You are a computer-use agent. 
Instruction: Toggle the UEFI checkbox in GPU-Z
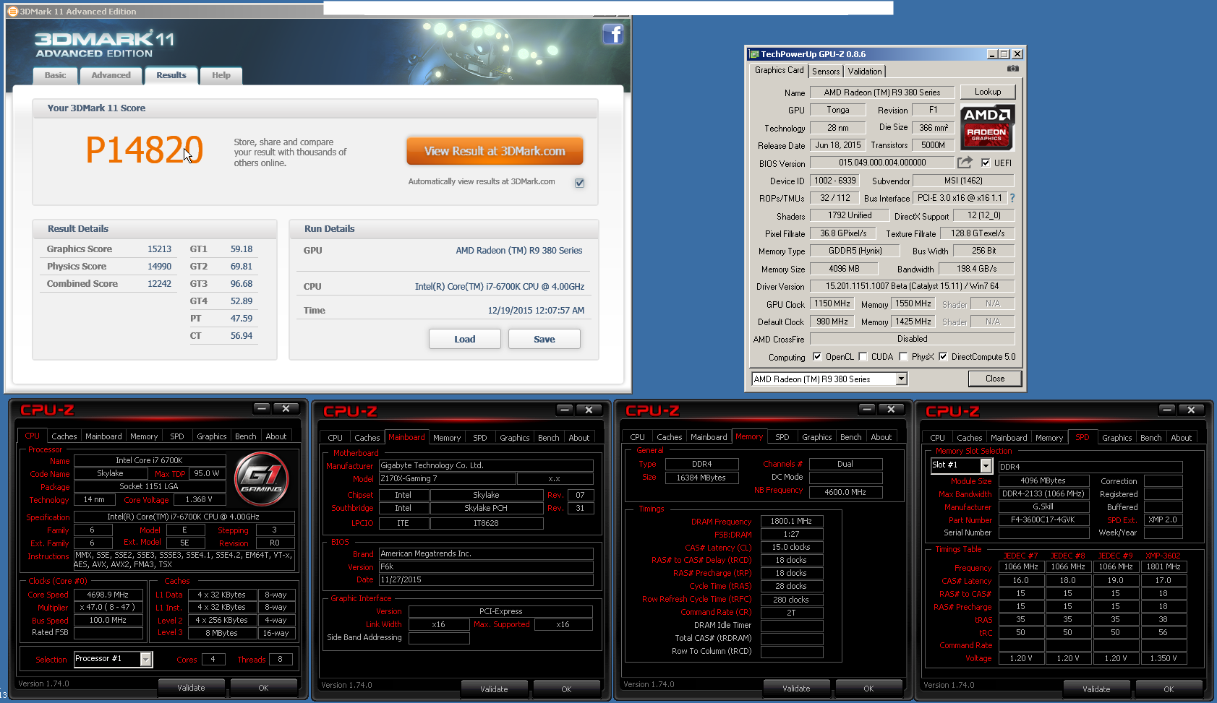click(x=985, y=163)
